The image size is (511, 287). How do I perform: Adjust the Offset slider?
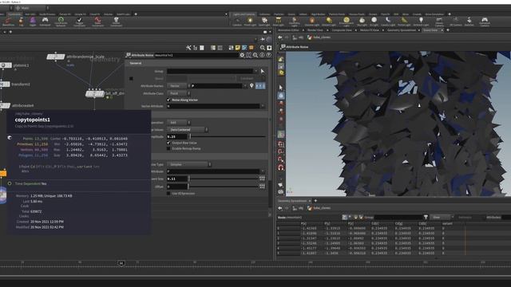coord(224,187)
